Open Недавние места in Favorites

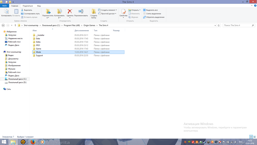point(13,38)
